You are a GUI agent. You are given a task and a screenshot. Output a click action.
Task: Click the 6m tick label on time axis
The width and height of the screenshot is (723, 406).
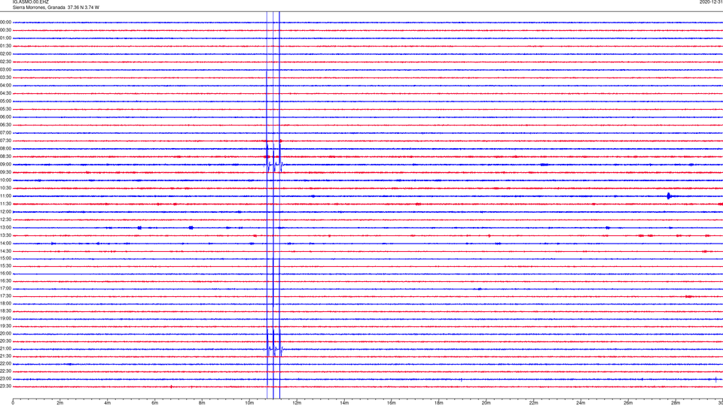(154, 403)
